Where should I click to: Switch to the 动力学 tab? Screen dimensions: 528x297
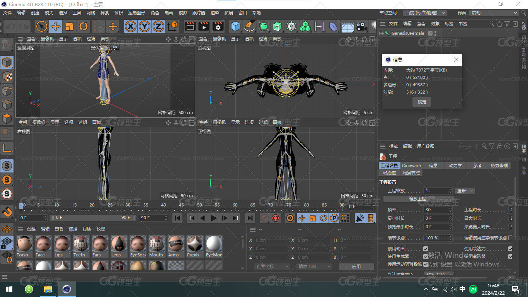(x=455, y=166)
